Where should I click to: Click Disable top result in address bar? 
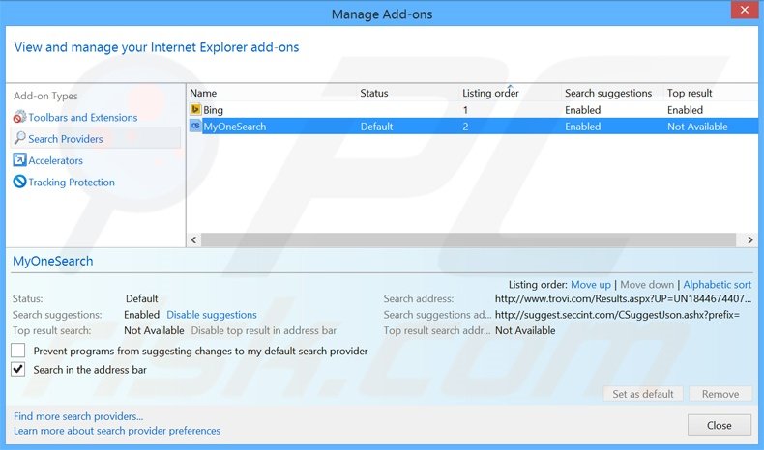coord(264,330)
